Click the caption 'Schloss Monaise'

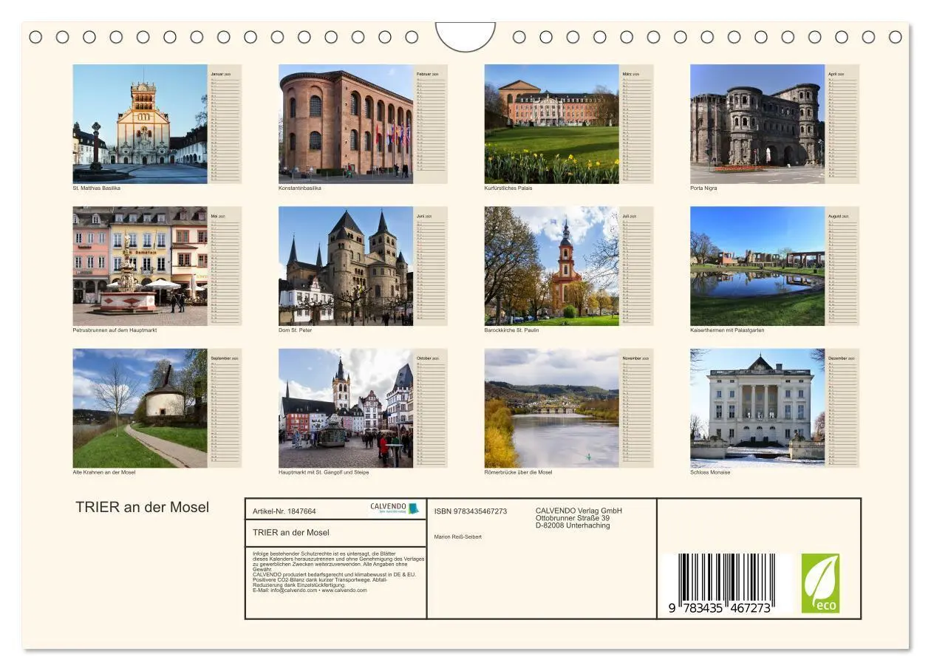[710, 472]
